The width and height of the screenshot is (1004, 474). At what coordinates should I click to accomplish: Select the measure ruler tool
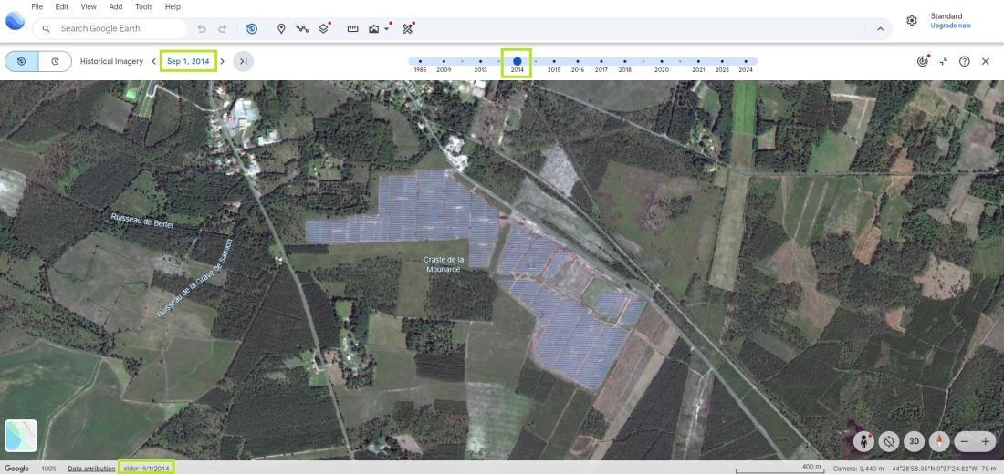point(353,29)
